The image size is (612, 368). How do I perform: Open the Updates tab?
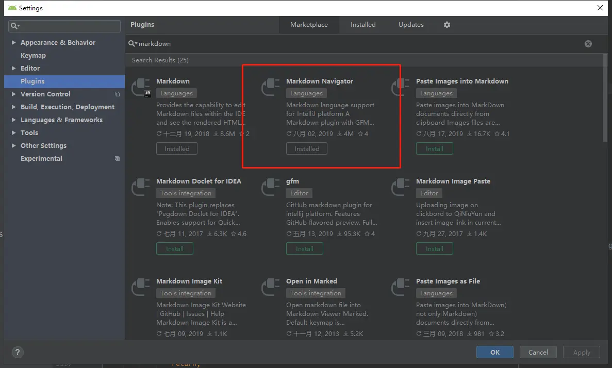(x=411, y=25)
